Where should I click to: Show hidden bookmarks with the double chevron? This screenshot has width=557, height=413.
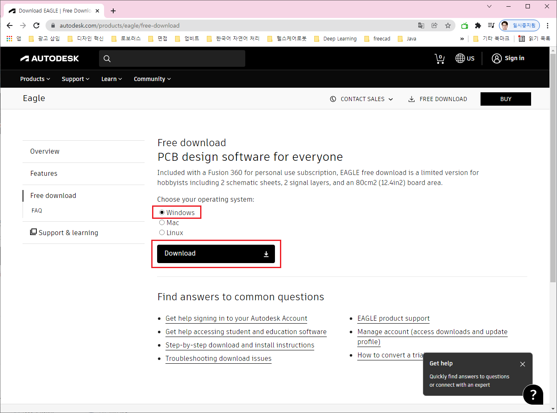pos(462,38)
